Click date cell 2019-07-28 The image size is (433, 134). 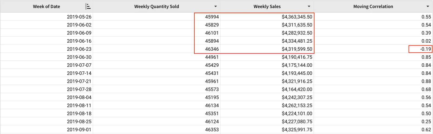click(47, 89)
